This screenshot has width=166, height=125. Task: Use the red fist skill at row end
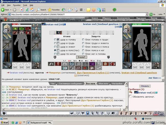112,64
